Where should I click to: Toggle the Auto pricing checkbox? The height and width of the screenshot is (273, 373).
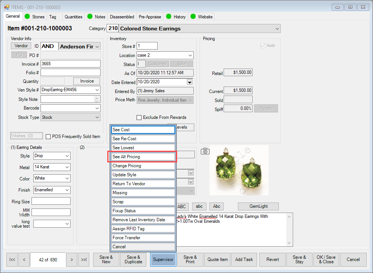(263, 45)
